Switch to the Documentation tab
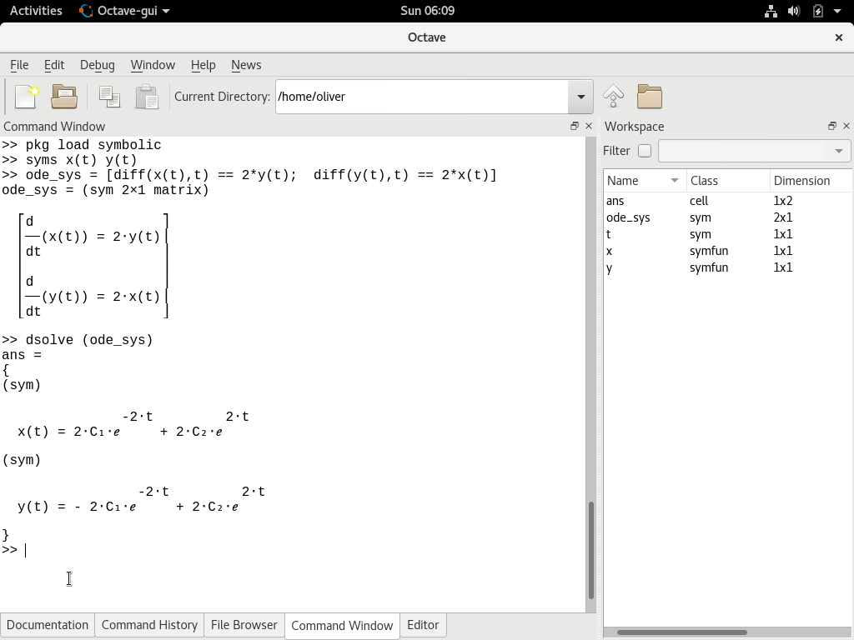This screenshot has width=854, height=640. [x=48, y=625]
